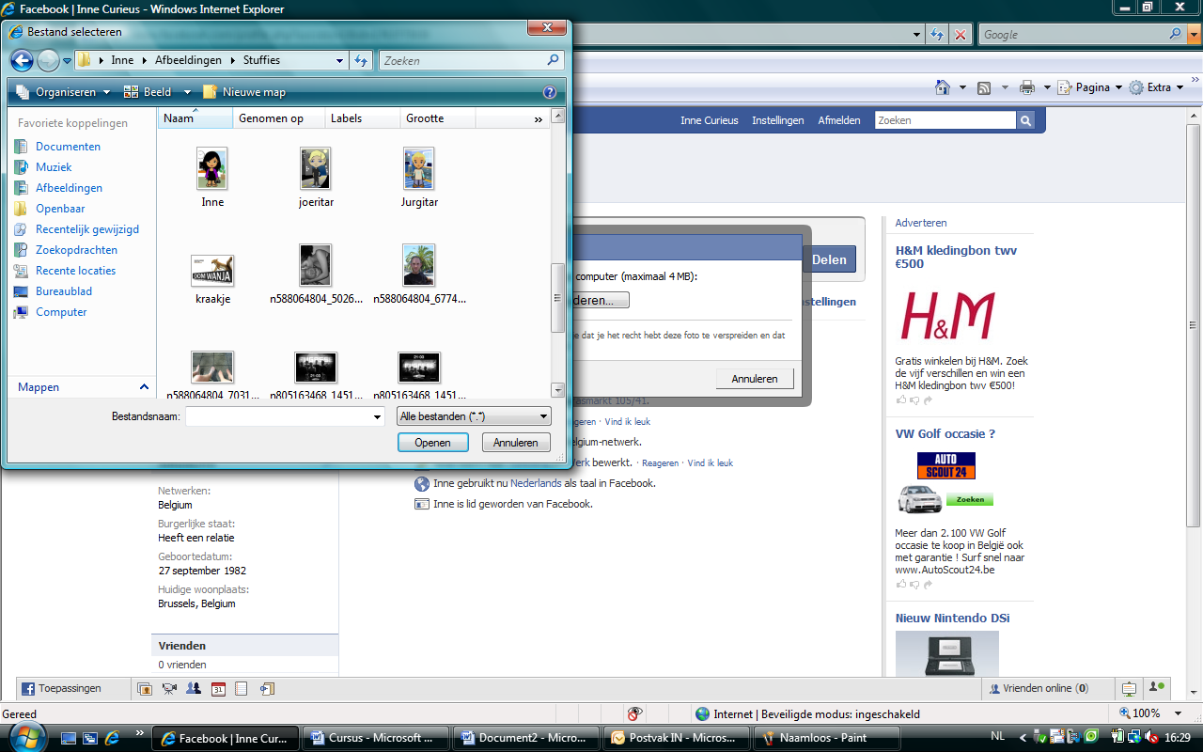This screenshot has width=1203, height=752.
Task: Click Instellingen in Facebook header
Action: [x=778, y=120]
